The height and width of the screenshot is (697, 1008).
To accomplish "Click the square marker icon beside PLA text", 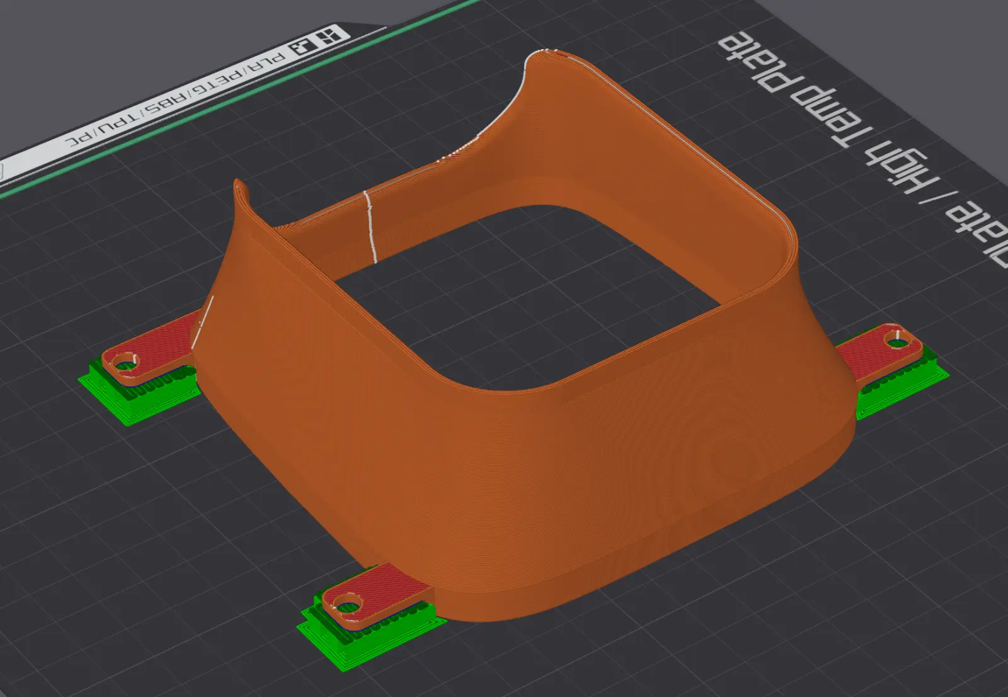I will (303, 47).
